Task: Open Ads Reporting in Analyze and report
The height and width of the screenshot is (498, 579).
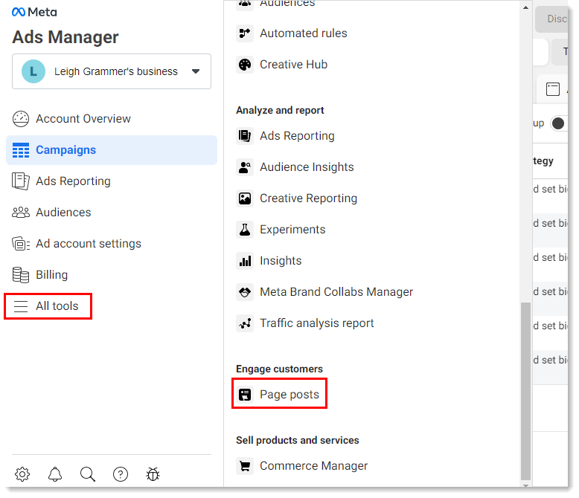Action: [297, 136]
